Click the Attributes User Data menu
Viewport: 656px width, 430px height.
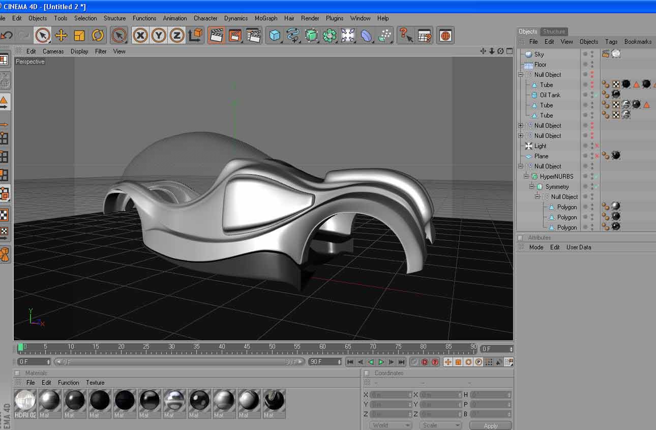tap(579, 247)
